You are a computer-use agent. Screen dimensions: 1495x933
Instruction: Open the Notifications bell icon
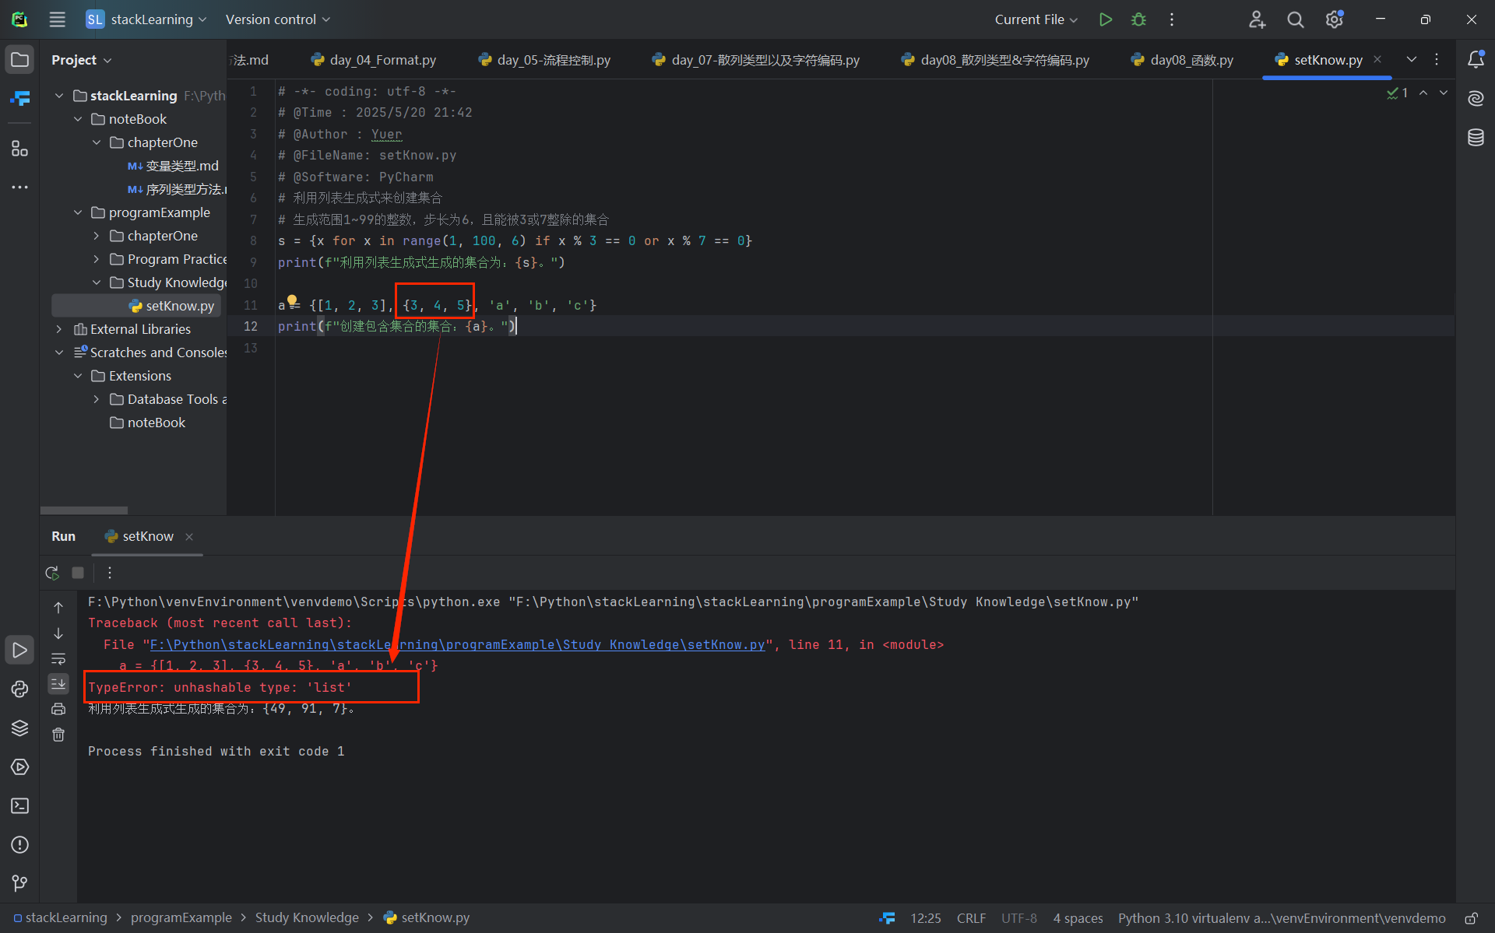point(1476,60)
